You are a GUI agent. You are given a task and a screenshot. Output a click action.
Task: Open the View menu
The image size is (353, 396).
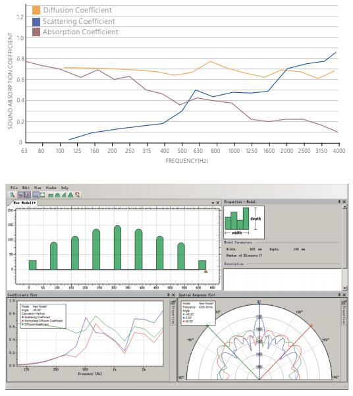[x=38, y=188]
